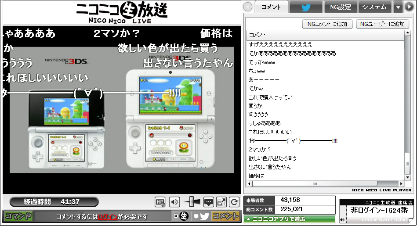Viewport: 417px width, 226px height.
Task: Select comment row ちょww
Action: point(325,71)
